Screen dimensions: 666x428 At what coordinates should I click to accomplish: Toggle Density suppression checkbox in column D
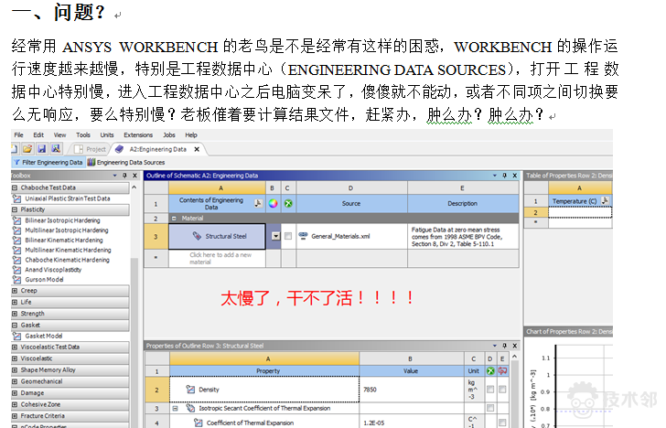tap(490, 390)
